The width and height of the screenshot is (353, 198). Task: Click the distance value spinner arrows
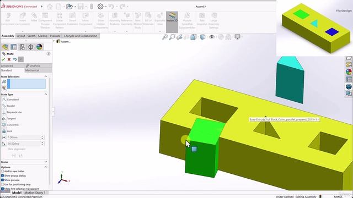pos(42,137)
